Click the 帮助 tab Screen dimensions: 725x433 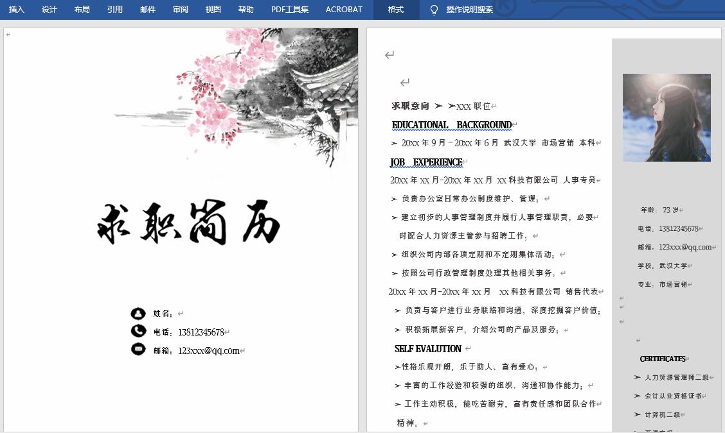(x=246, y=10)
